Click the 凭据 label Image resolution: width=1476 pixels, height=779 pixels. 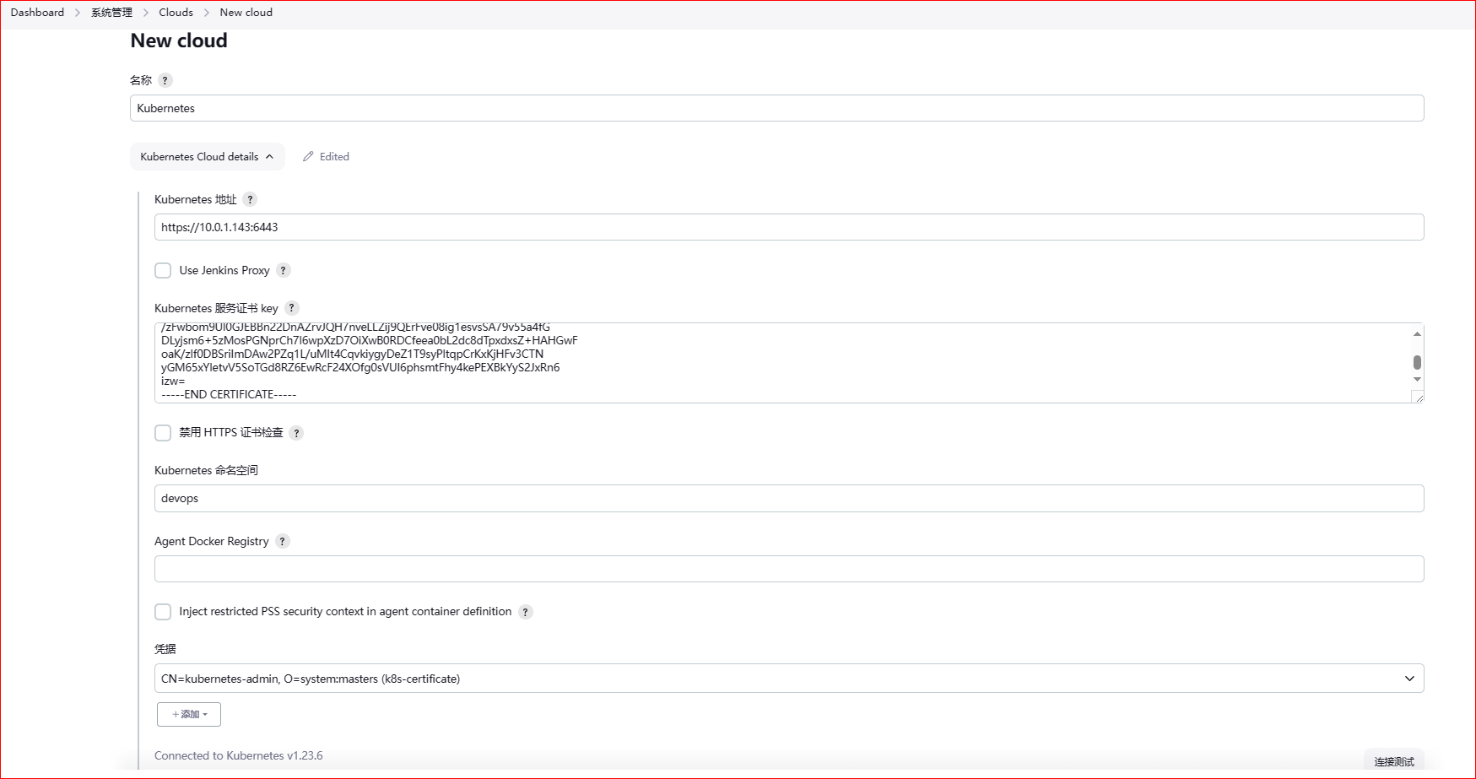coord(165,649)
